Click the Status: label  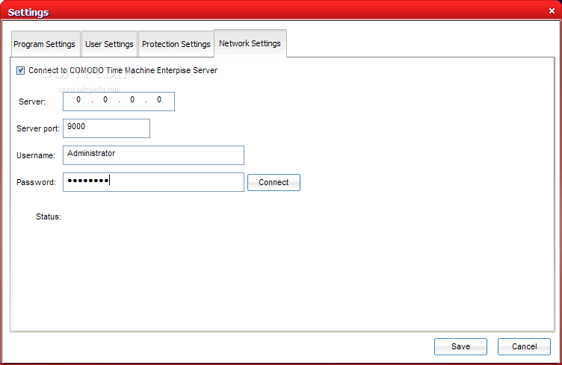point(49,216)
